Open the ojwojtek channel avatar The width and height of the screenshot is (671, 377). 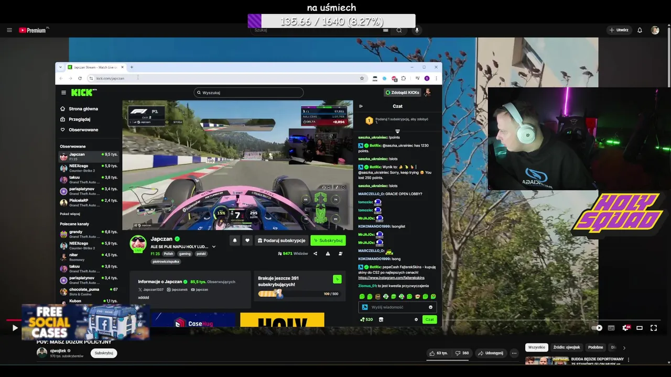(42, 352)
